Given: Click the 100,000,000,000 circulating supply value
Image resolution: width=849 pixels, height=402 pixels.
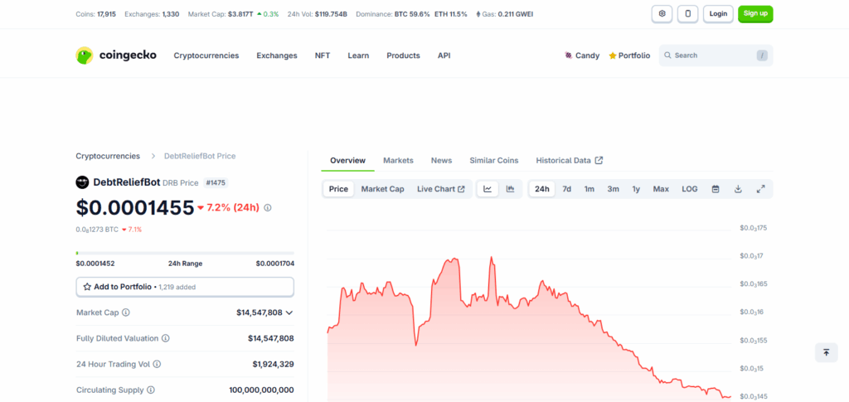Looking at the screenshot, I should pyautogui.click(x=261, y=390).
